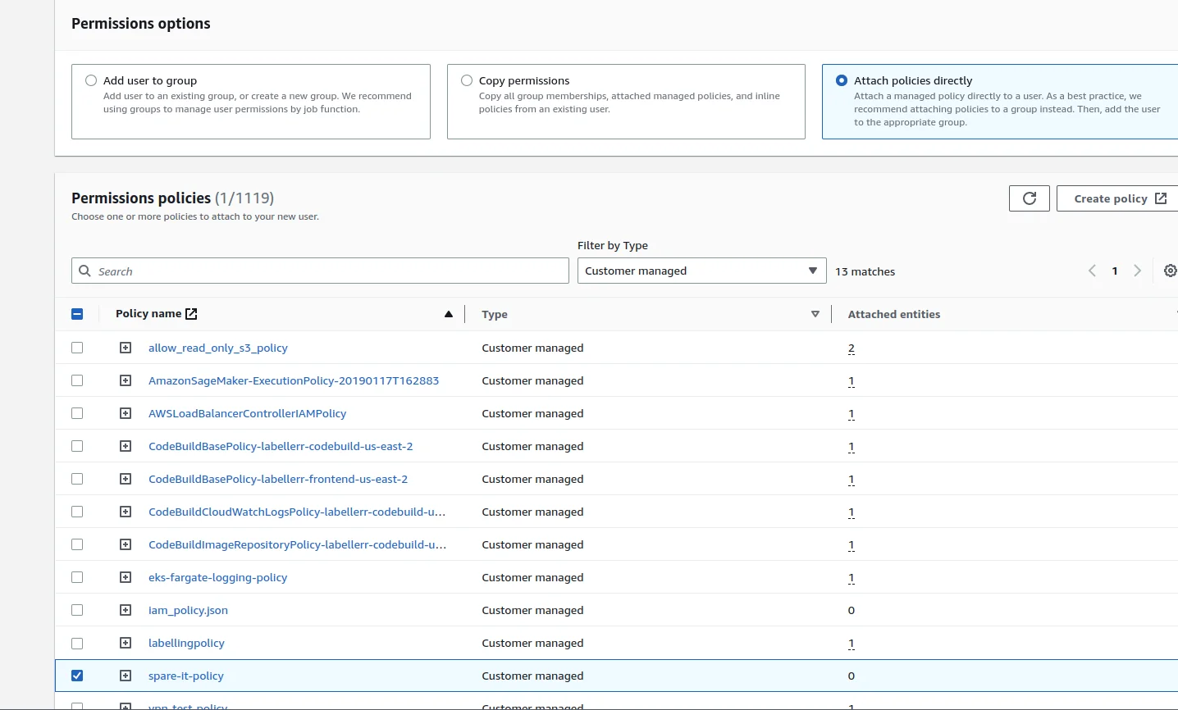
Task: Expand the CodeBuildImageRepositoryPolicy row details
Action: 126,544
